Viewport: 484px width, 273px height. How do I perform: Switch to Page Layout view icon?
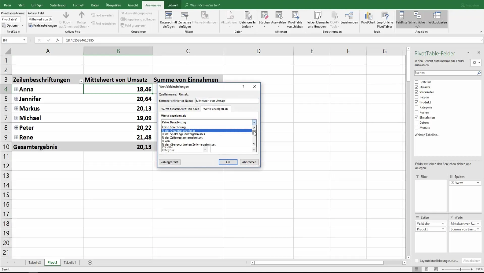426,269
